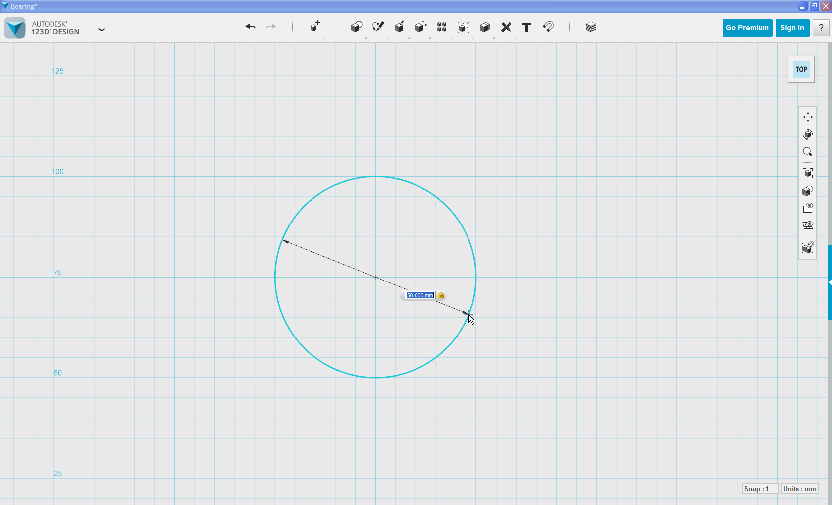Click the Fit to view icon
Viewport: 832px width, 505px height.
(x=808, y=173)
